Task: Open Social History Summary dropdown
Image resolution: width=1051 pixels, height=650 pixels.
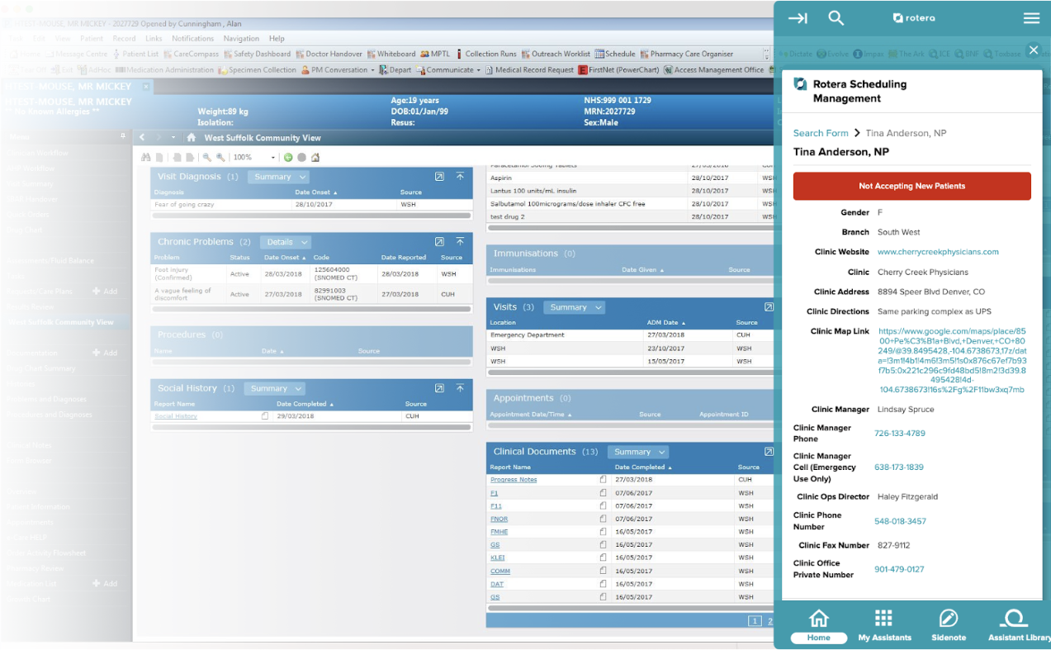Action: 275,388
